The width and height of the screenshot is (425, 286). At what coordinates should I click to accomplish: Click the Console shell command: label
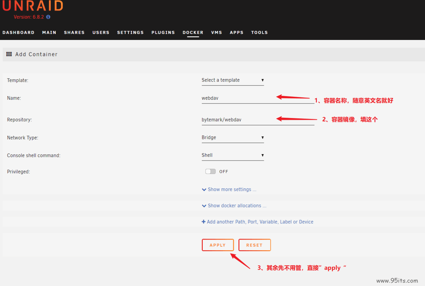point(34,155)
